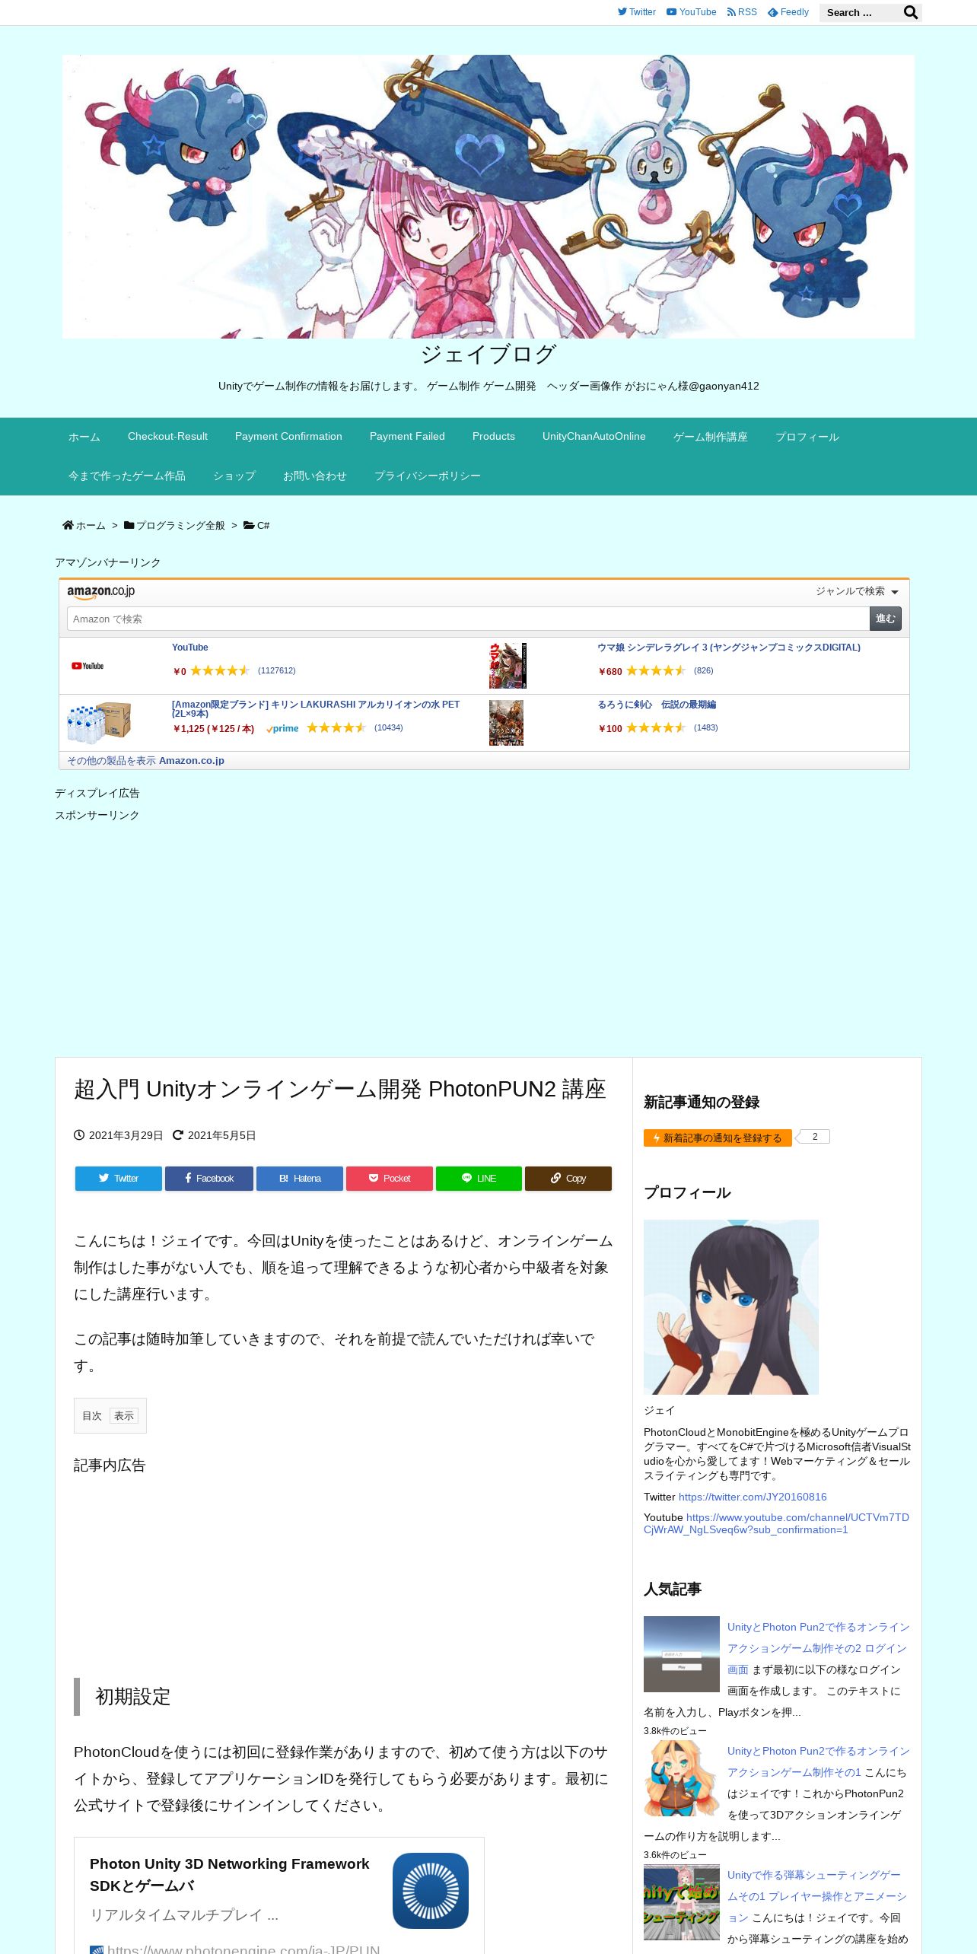Image resolution: width=977 pixels, height=1954 pixels.
Task: Open ウマ娘 シンデレラグレイ 3 product link
Action: [x=729, y=648]
